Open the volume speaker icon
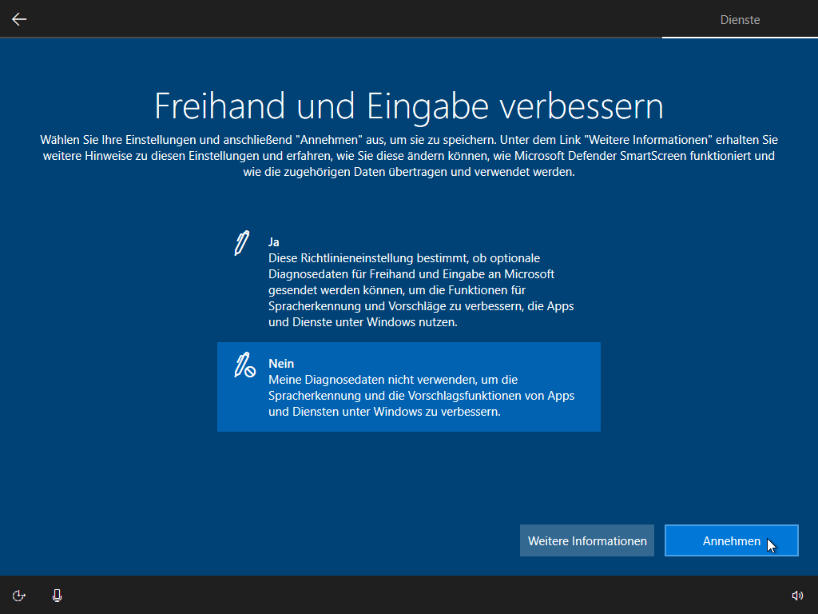This screenshot has width=818, height=614. pyautogui.click(x=796, y=595)
